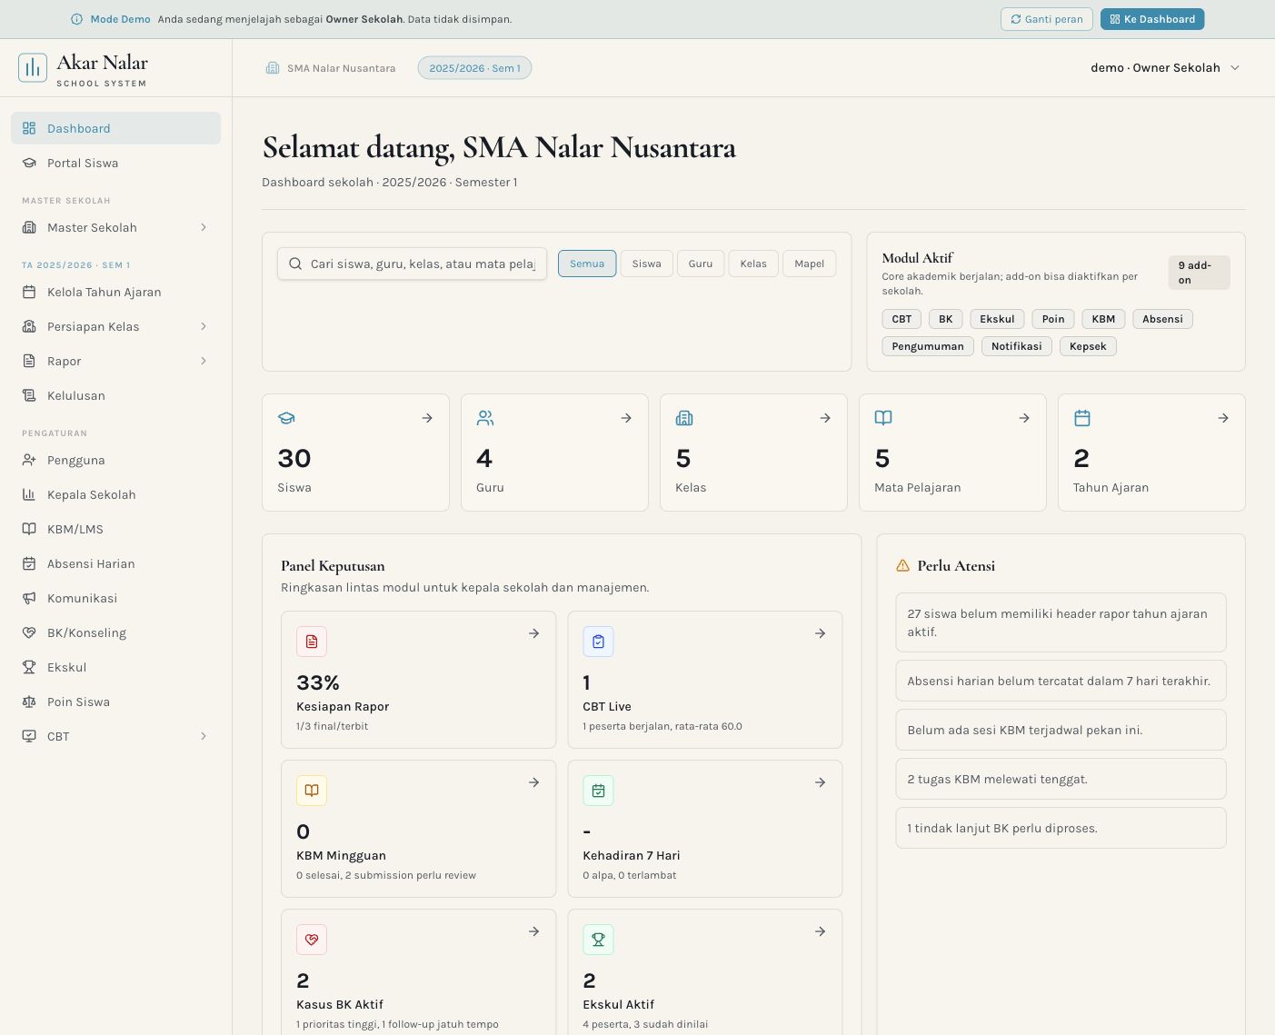
Task: Click arrow on Kasus BK Aktif card
Action: [534, 931]
